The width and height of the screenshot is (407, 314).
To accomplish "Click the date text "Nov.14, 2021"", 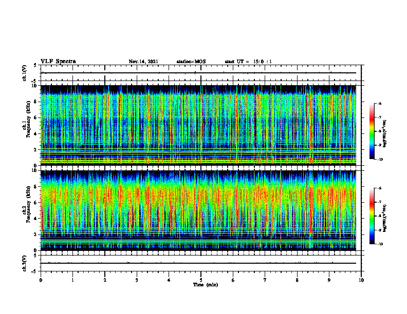I will point(143,62).
